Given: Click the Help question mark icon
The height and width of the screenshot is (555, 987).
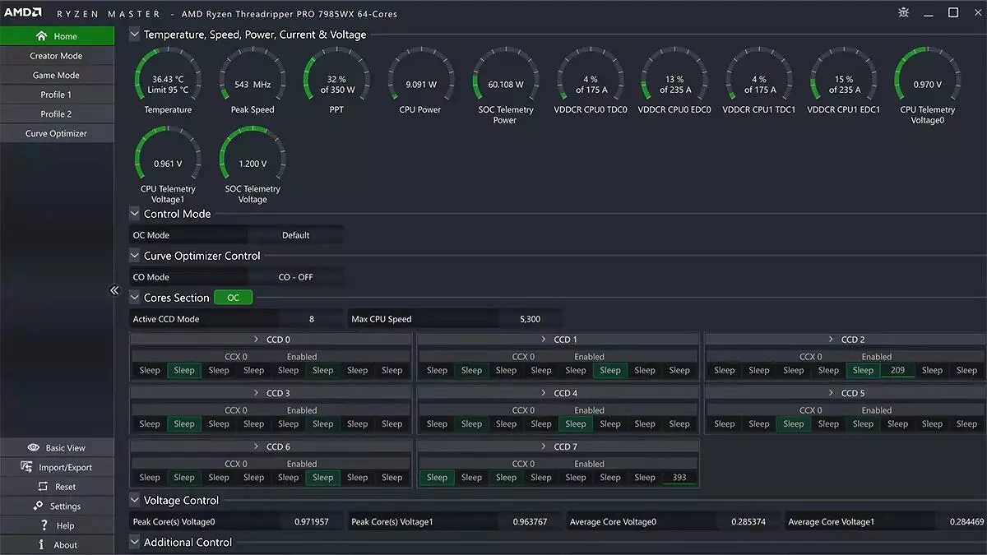Looking at the screenshot, I should point(44,525).
